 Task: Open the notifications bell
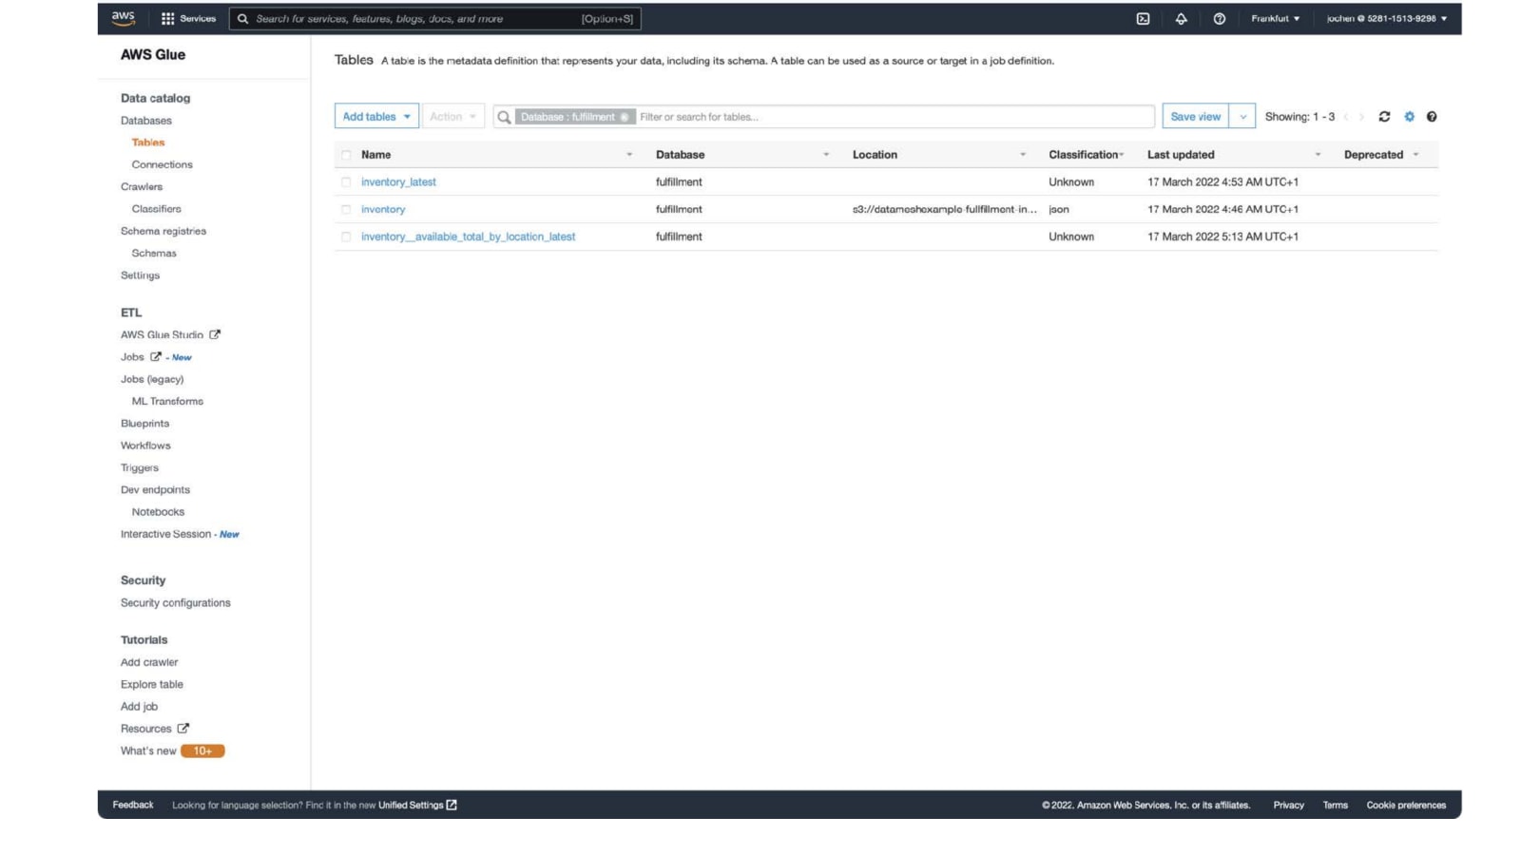coord(1181,18)
